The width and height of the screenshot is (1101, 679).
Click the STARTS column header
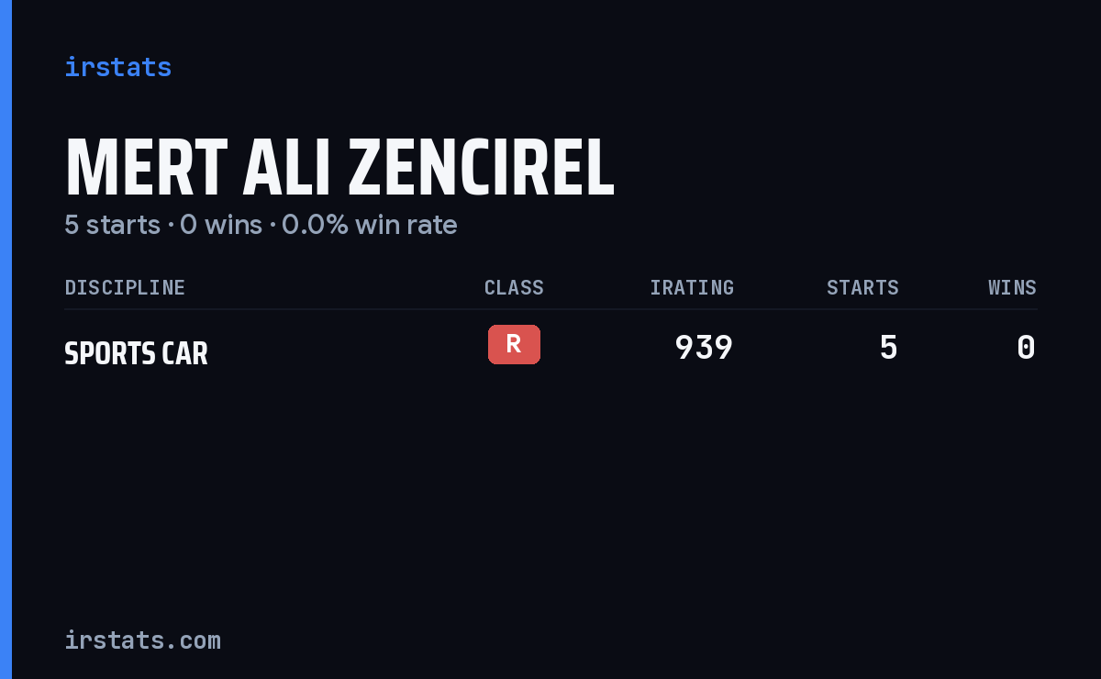[862, 287]
